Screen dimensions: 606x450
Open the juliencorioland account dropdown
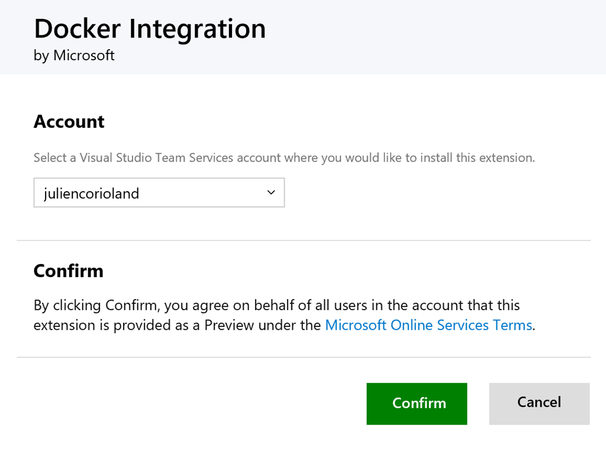point(159,192)
